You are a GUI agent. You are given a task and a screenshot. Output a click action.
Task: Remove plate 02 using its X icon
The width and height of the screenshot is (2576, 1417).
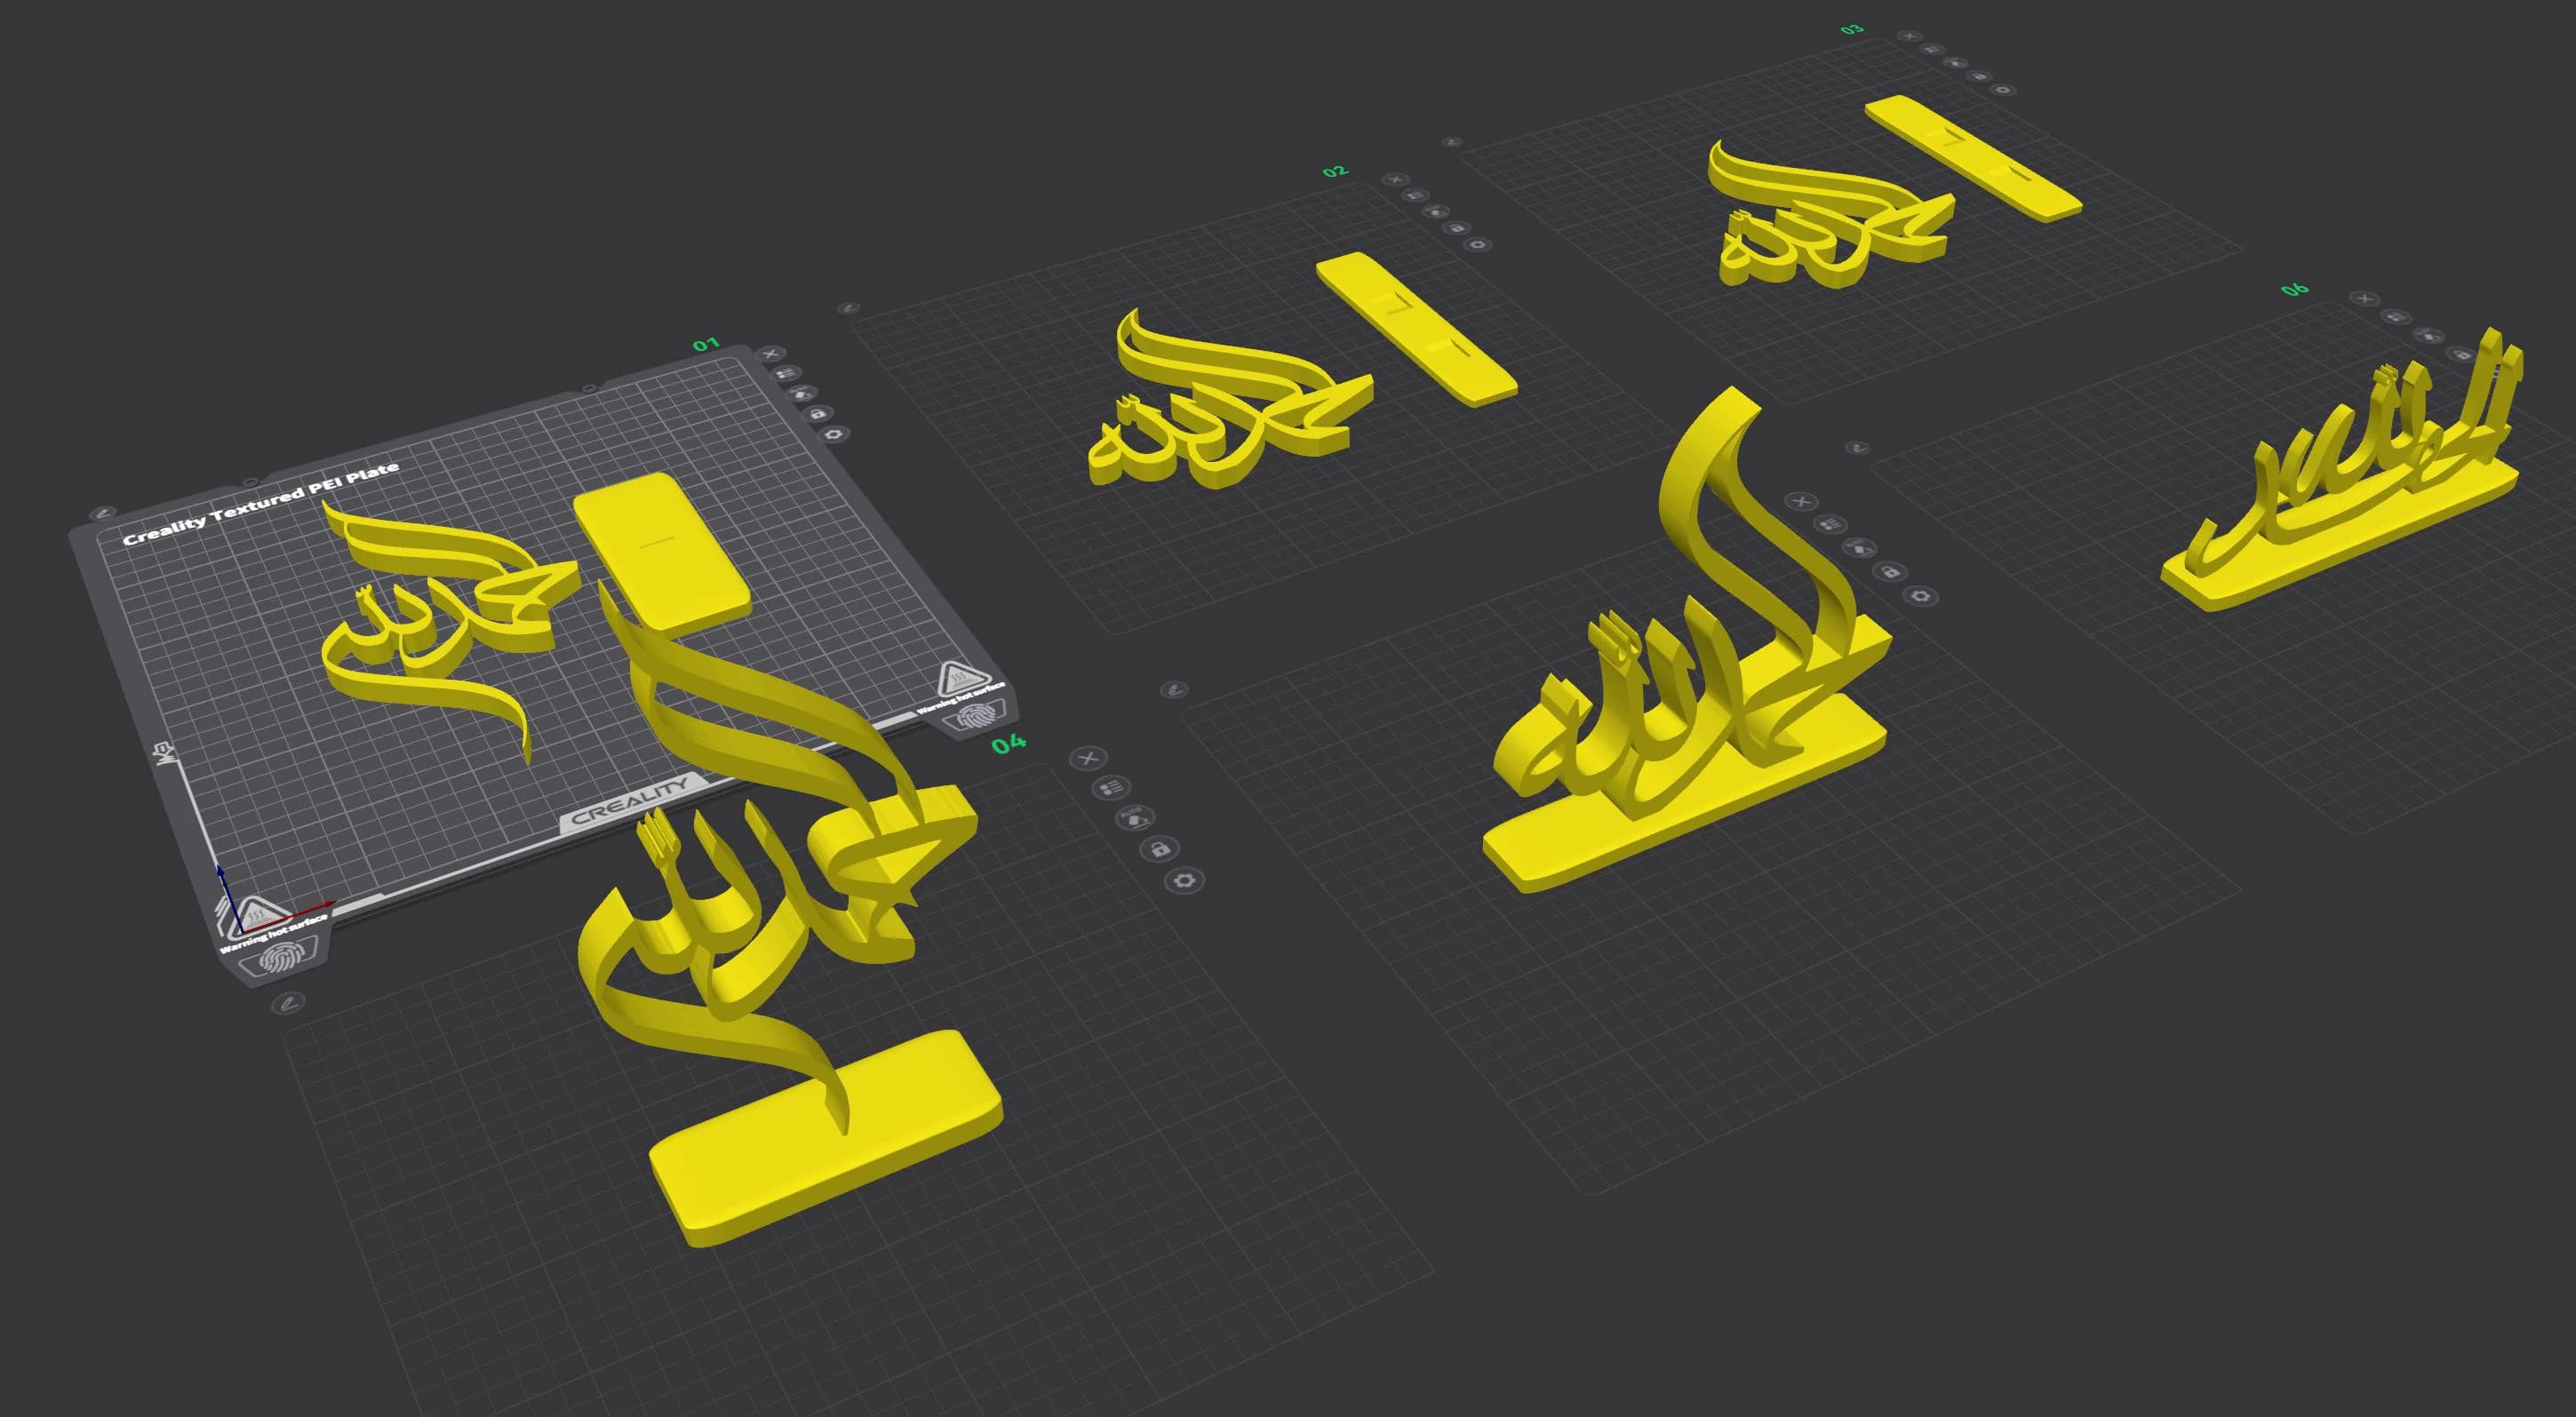(1395, 180)
